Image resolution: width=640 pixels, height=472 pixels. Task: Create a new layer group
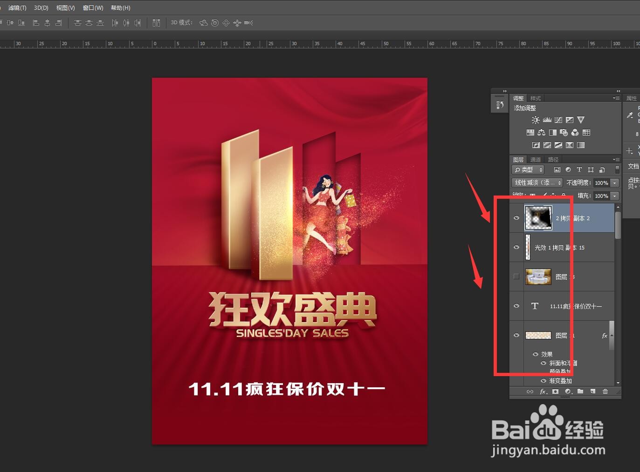pyautogui.click(x=580, y=391)
